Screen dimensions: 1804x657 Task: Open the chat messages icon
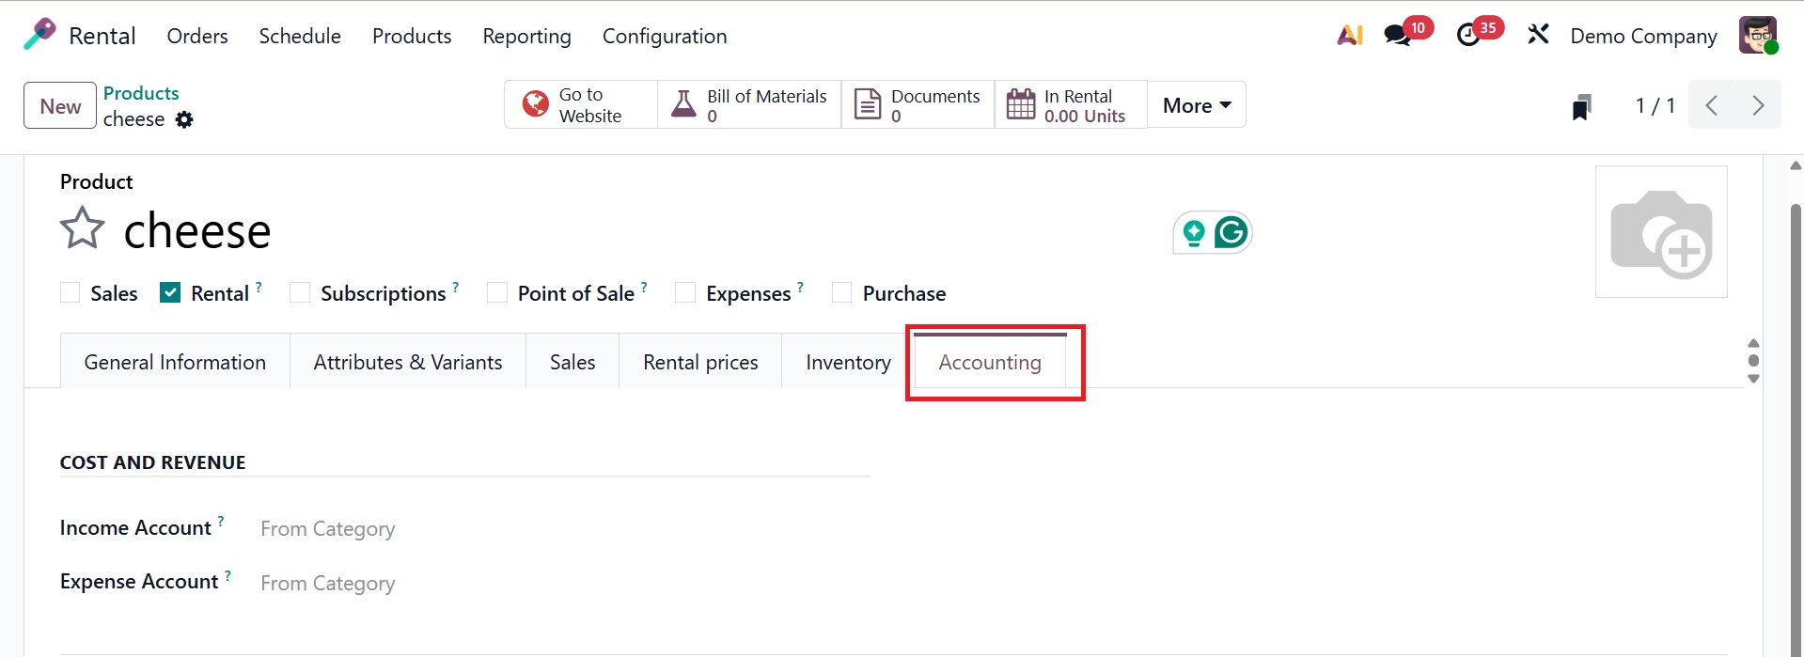tap(1398, 36)
